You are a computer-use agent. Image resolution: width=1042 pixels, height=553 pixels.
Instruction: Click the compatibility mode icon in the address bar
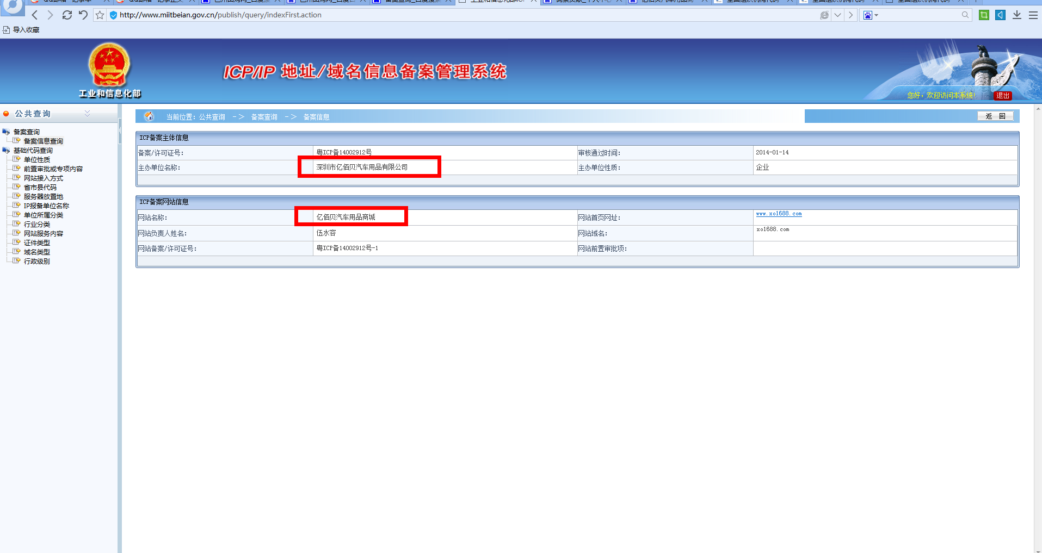[x=825, y=15]
